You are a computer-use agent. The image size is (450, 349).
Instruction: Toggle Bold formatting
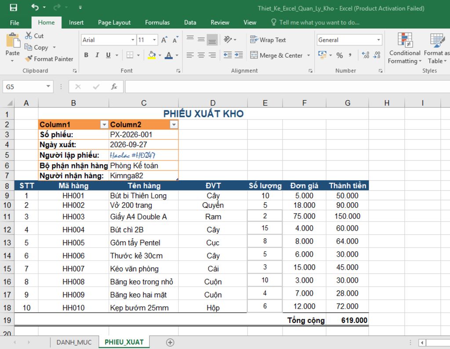pyautogui.click(x=86, y=55)
